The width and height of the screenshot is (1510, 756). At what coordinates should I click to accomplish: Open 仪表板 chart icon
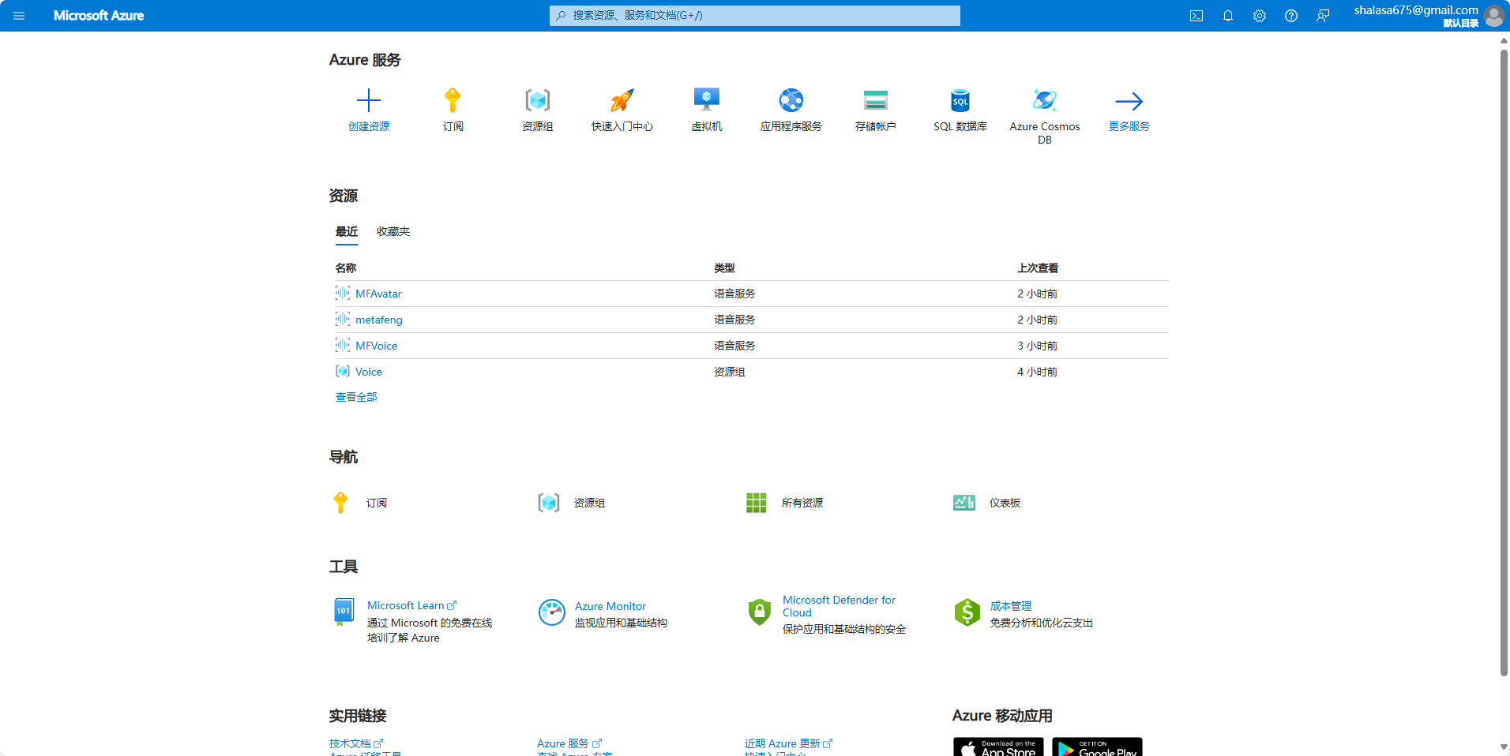[x=964, y=503]
